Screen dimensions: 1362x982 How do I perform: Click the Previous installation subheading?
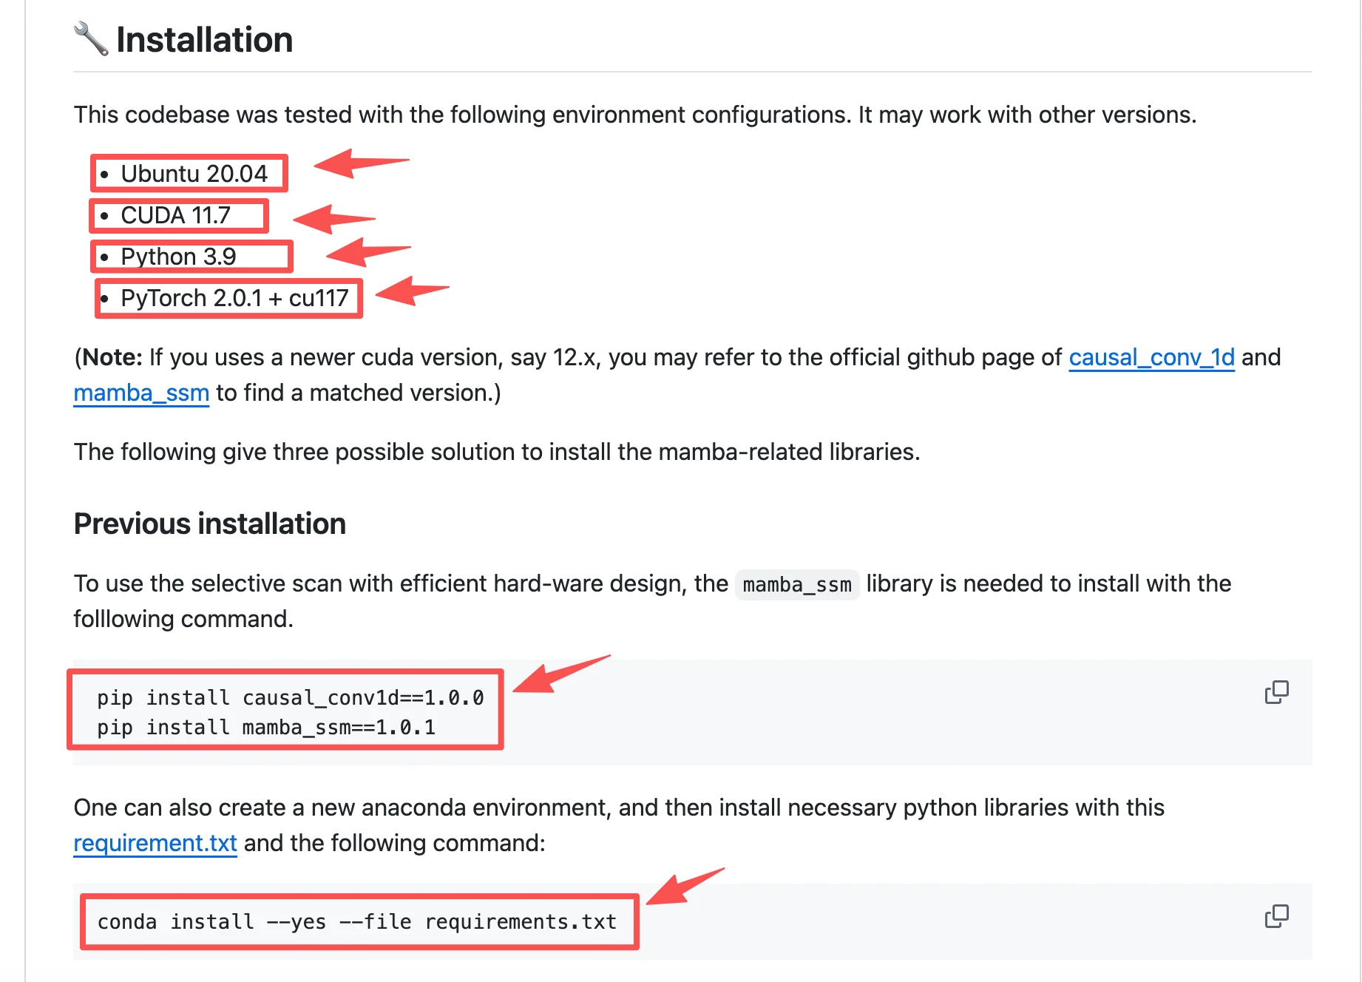pos(210,524)
